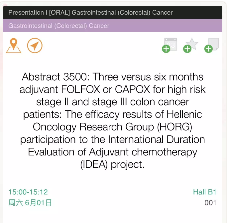This screenshot has width=227, height=223.
Task: Click green plus badge on calendar icon
Action: 166,49
